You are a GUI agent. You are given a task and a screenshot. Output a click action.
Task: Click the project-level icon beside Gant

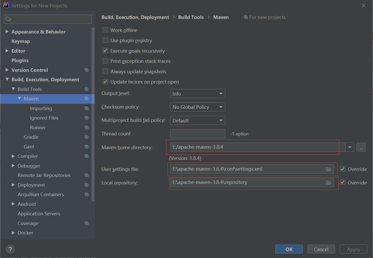(x=87, y=147)
